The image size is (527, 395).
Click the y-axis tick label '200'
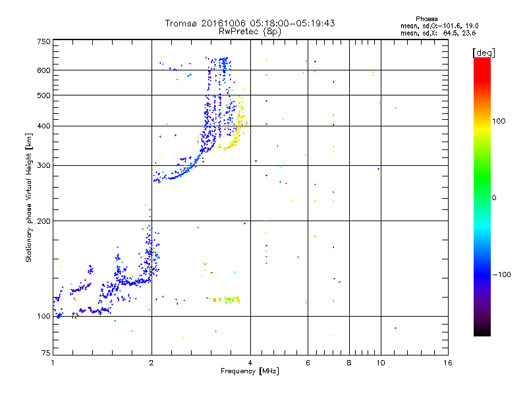point(43,221)
